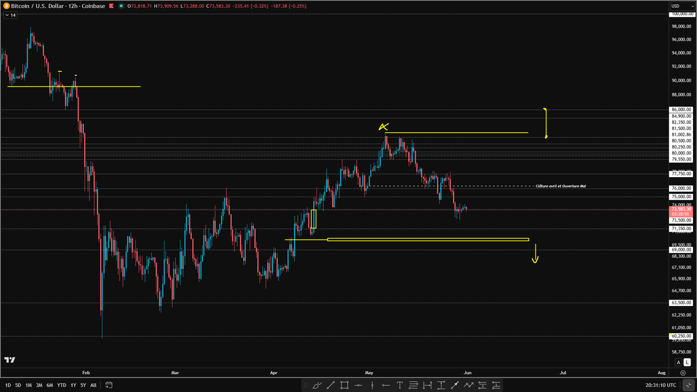Select the Price Range measure tool
697x392 pixels.
tap(441, 385)
